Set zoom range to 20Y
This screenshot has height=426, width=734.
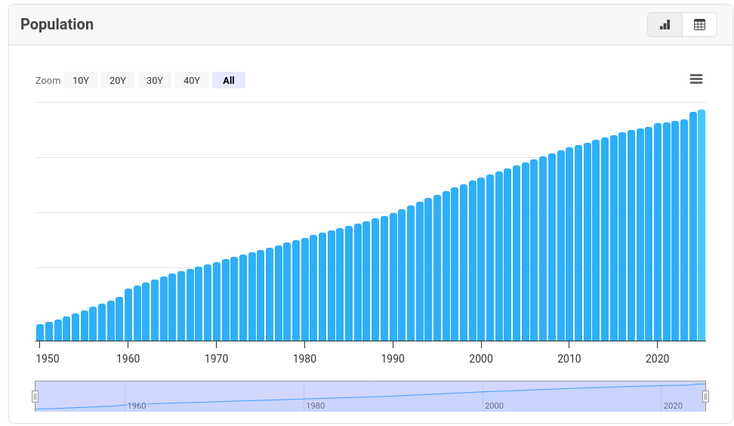118,80
